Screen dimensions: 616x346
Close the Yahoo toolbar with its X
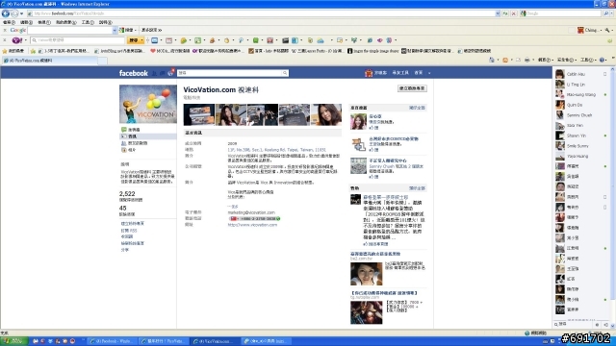pyautogui.click(x=4, y=40)
